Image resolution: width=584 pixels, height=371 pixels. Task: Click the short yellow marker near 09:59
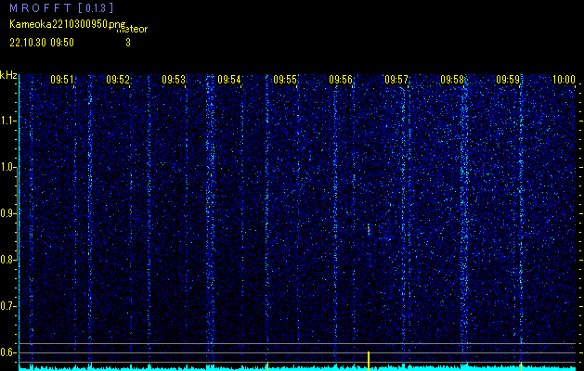521,366
